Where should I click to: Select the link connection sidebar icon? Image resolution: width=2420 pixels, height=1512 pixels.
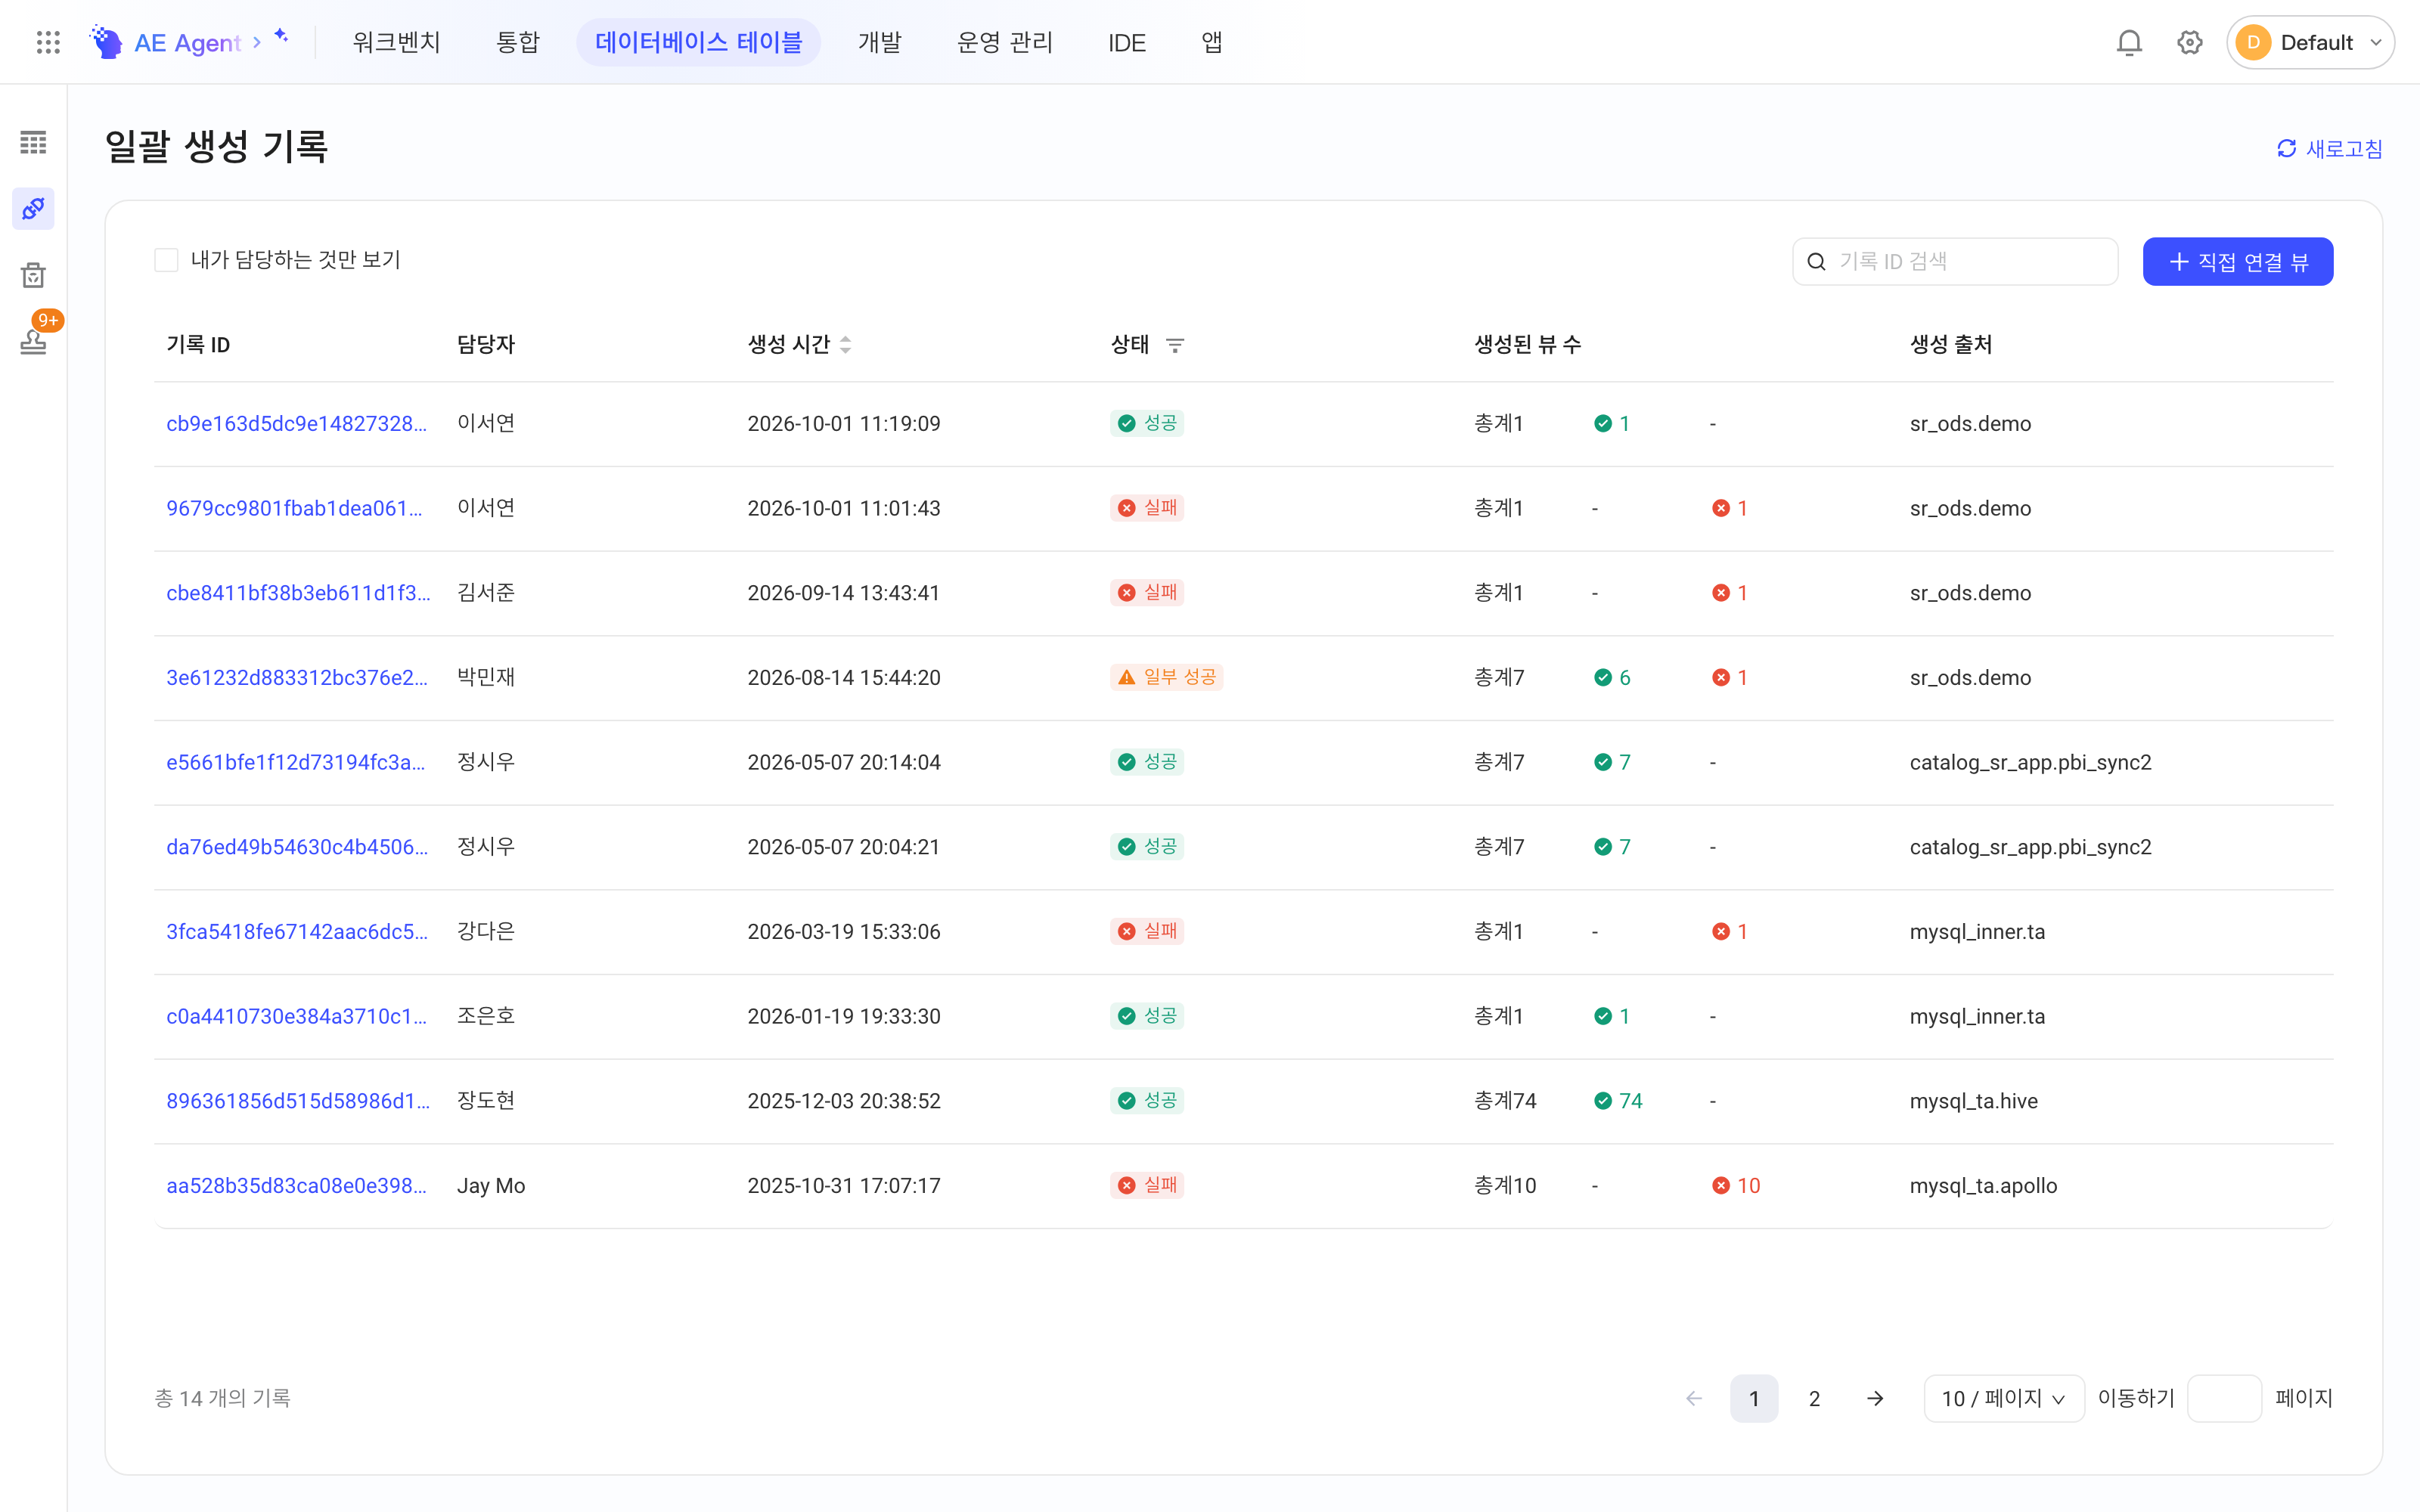[x=33, y=208]
